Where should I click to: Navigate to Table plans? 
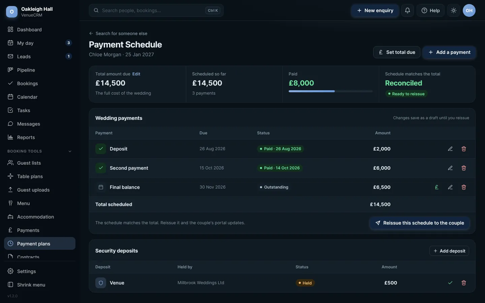tap(40, 176)
